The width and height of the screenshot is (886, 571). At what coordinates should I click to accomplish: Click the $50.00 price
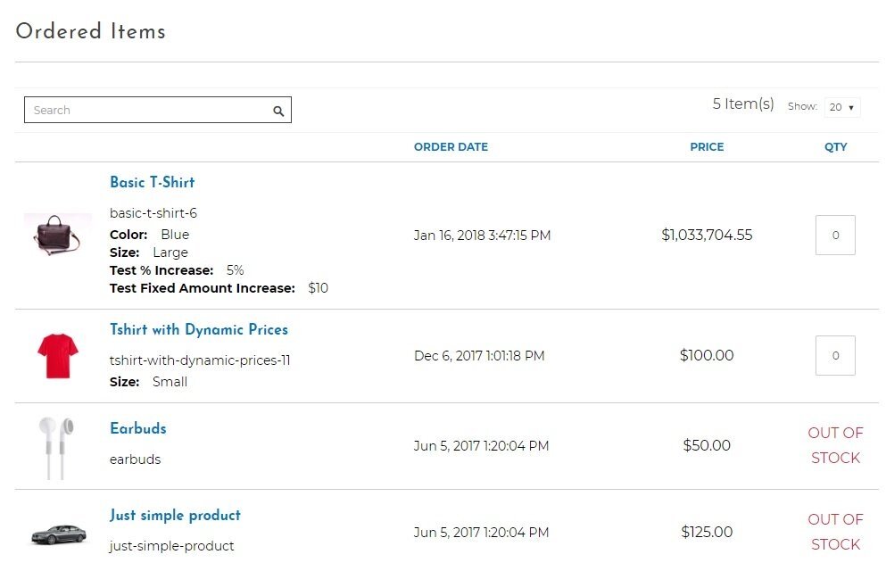click(x=707, y=445)
